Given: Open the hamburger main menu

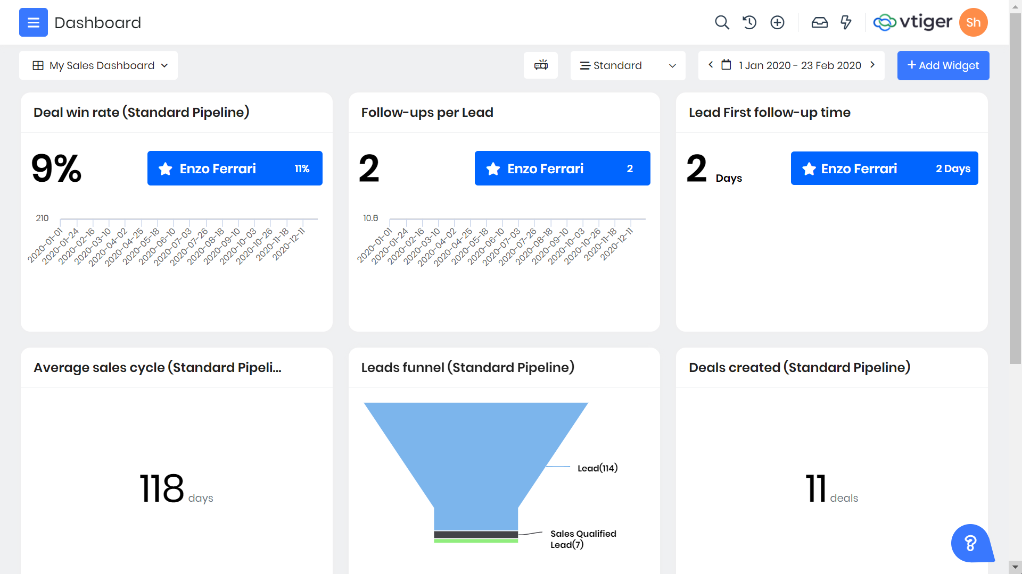Looking at the screenshot, I should 33,22.
